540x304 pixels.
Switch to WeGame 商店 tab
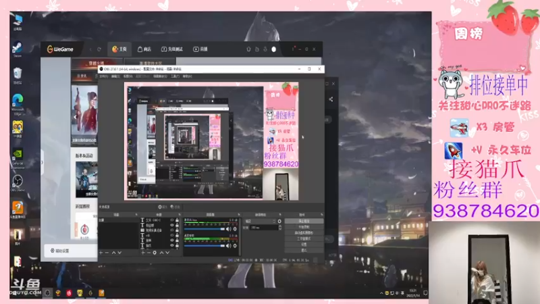[x=144, y=49]
